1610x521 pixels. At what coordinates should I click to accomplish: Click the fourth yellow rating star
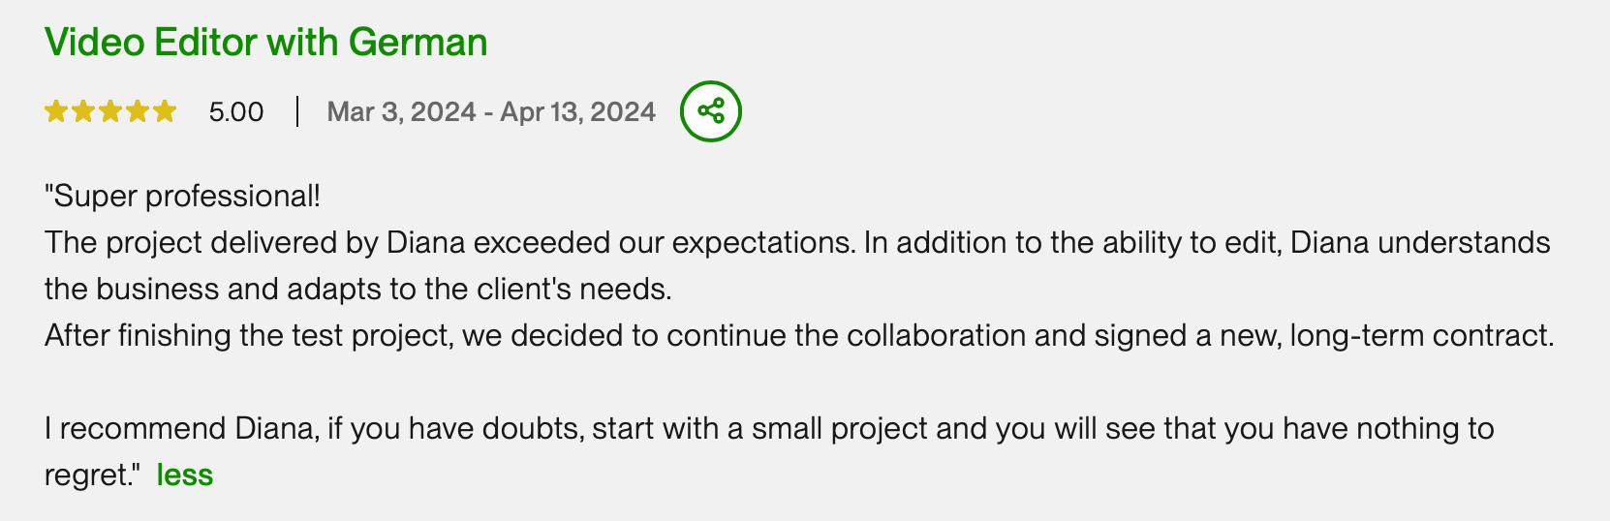point(138,111)
